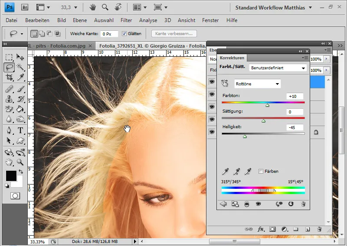This screenshot has width=347, height=246.
Task: Select the Rectangular Marquee tool
Action: (x=9, y=57)
